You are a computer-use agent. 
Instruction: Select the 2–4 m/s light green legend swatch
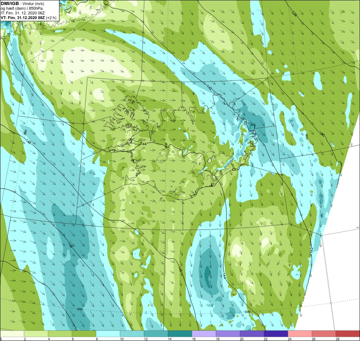[36, 334]
